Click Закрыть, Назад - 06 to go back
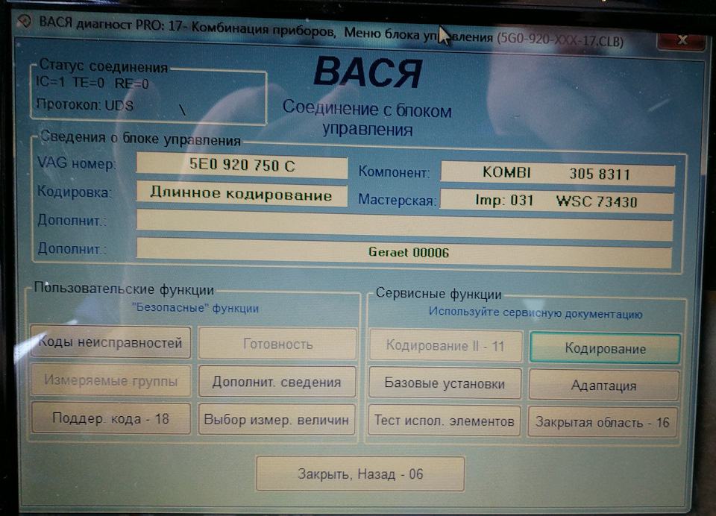Viewport: 716px width, 516px height. pyautogui.click(x=360, y=473)
